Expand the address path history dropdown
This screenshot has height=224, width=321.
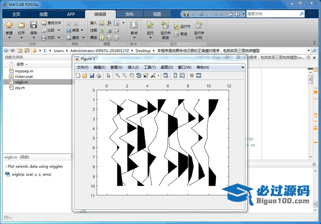(x=308, y=51)
